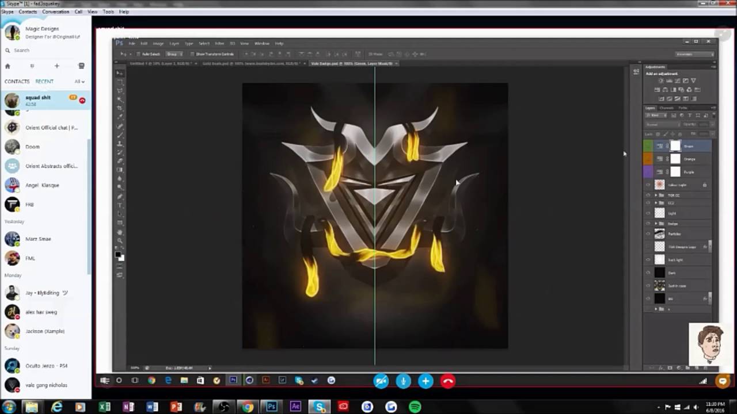Click the blue plus call options button
Screen dimensions: 737x414
point(426,381)
